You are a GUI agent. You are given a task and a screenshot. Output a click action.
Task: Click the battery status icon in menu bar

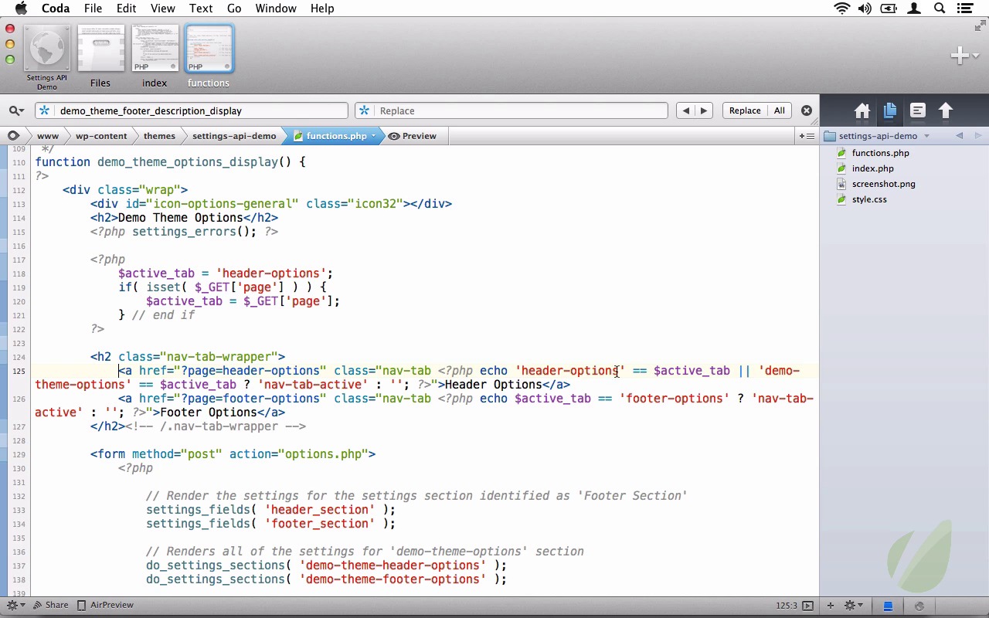click(889, 8)
